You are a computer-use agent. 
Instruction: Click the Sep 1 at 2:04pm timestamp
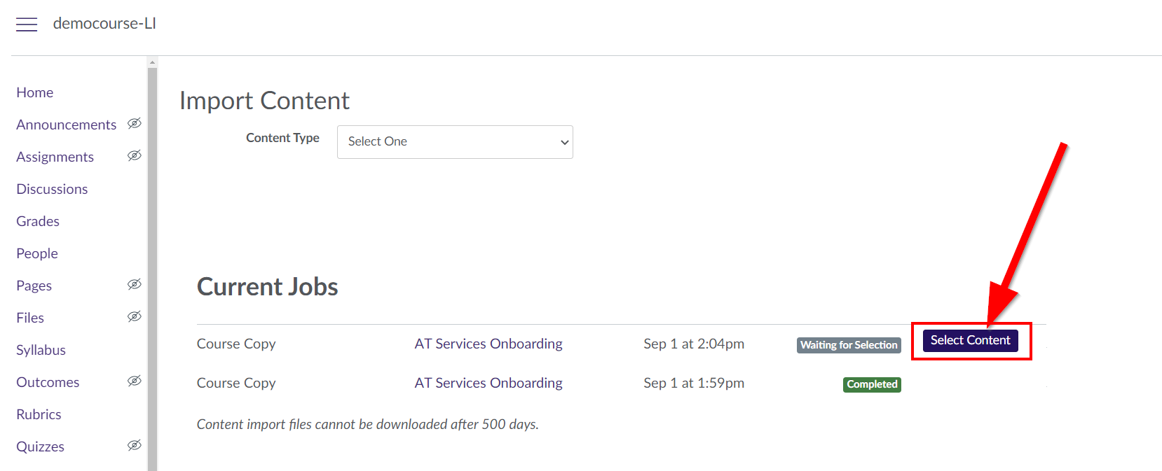click(694, 344)
